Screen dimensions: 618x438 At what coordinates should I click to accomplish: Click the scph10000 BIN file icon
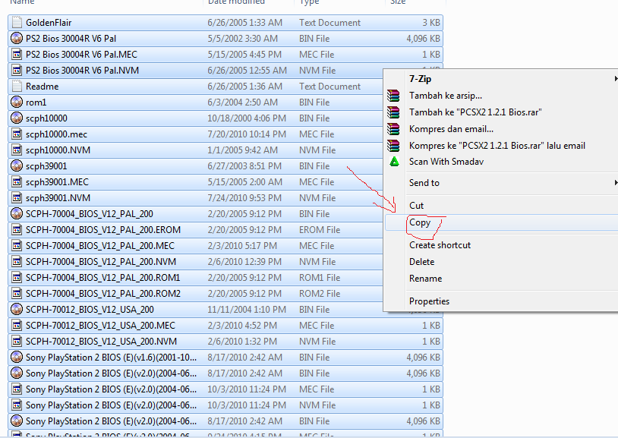(17, 118)
